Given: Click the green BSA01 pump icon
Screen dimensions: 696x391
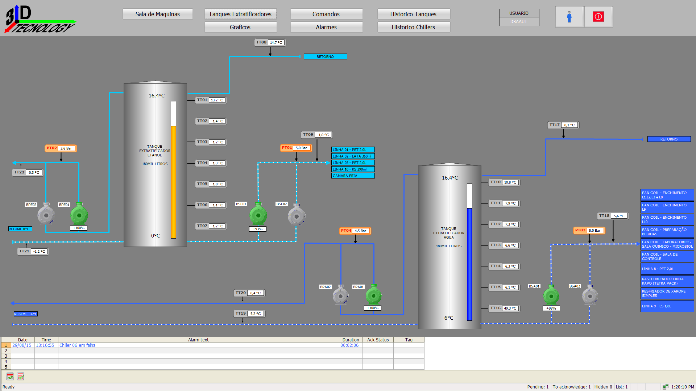Looking at the screenshot, I should coord(551,295).
